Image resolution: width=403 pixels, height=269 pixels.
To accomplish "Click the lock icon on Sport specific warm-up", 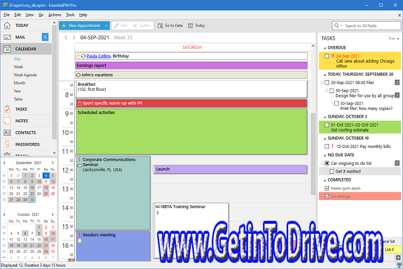I will coord(79,103).
